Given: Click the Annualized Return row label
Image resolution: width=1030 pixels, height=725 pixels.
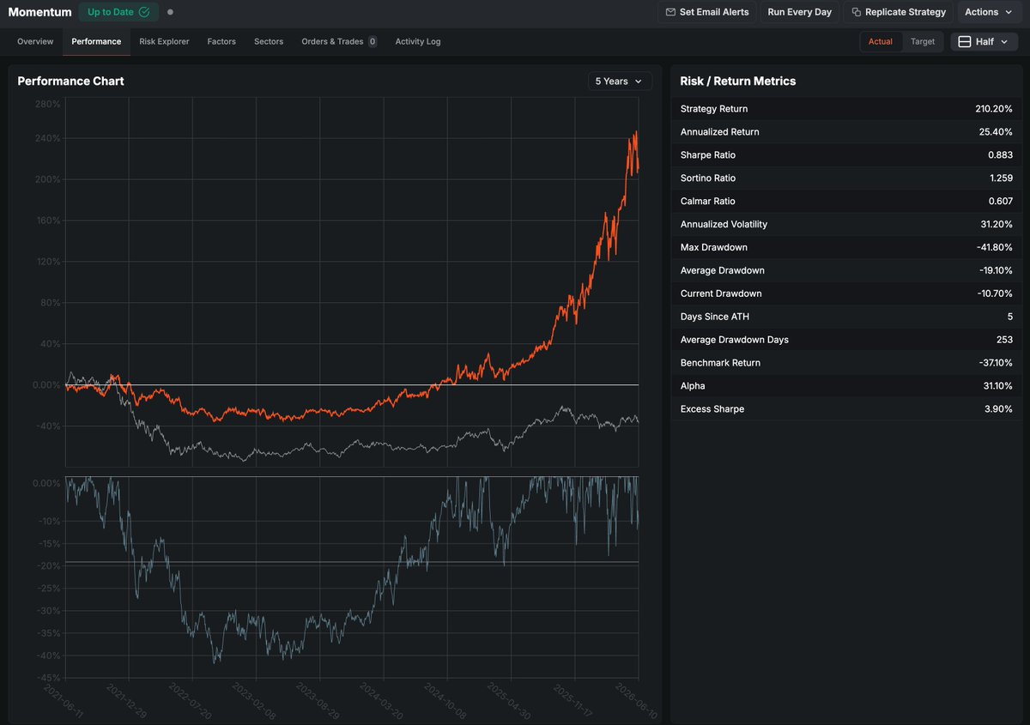Looking at the screenshot, I should coord(719,132).
